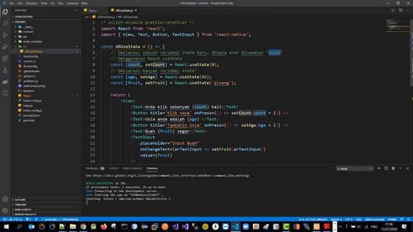Expand the __tests__ folder

pyautogui.click(x=28, y=27)
